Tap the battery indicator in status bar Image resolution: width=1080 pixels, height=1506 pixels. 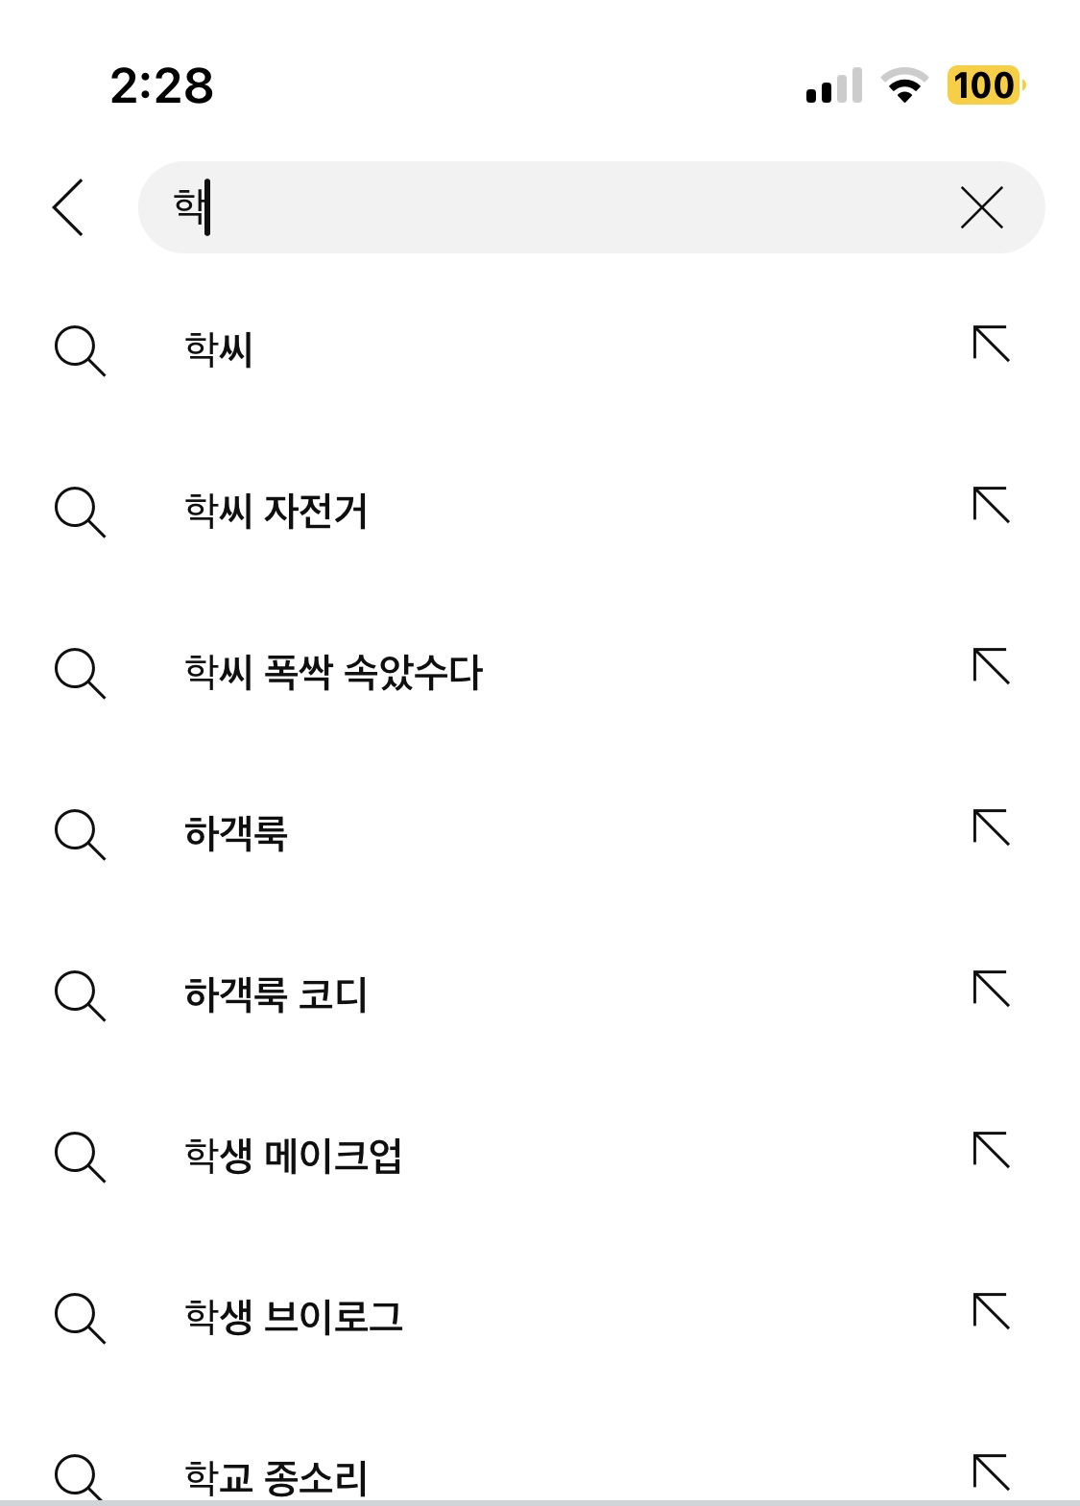[x=986, y=85]
